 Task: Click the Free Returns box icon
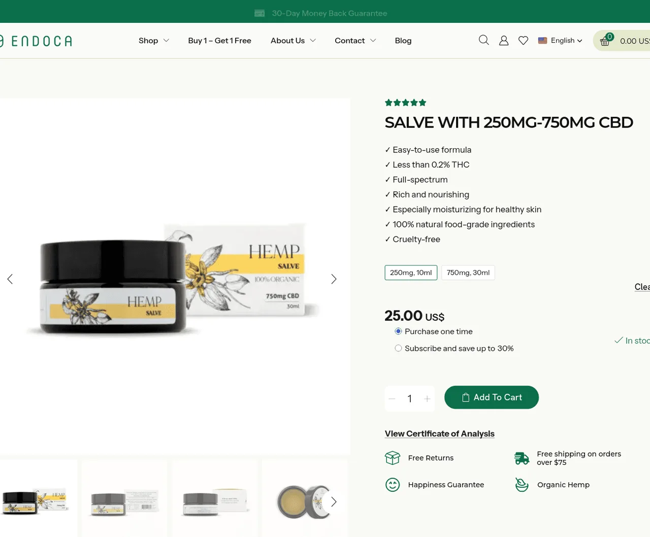(393, 458)
